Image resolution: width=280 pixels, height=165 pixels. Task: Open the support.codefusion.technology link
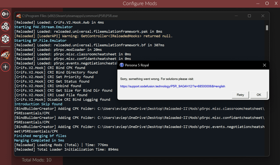pos(172,86)
